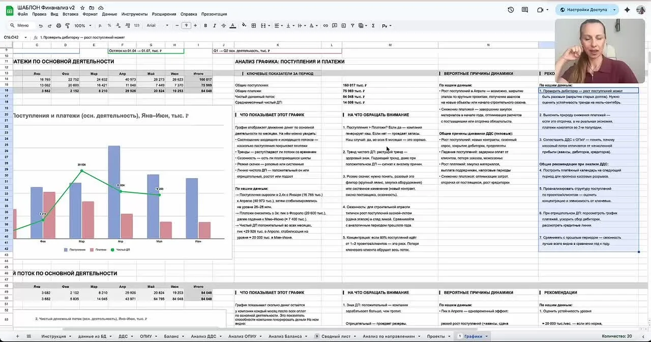Toggle italic formatting
The height and width of the screenshot is (342, 651).
(x=215, y=25)
